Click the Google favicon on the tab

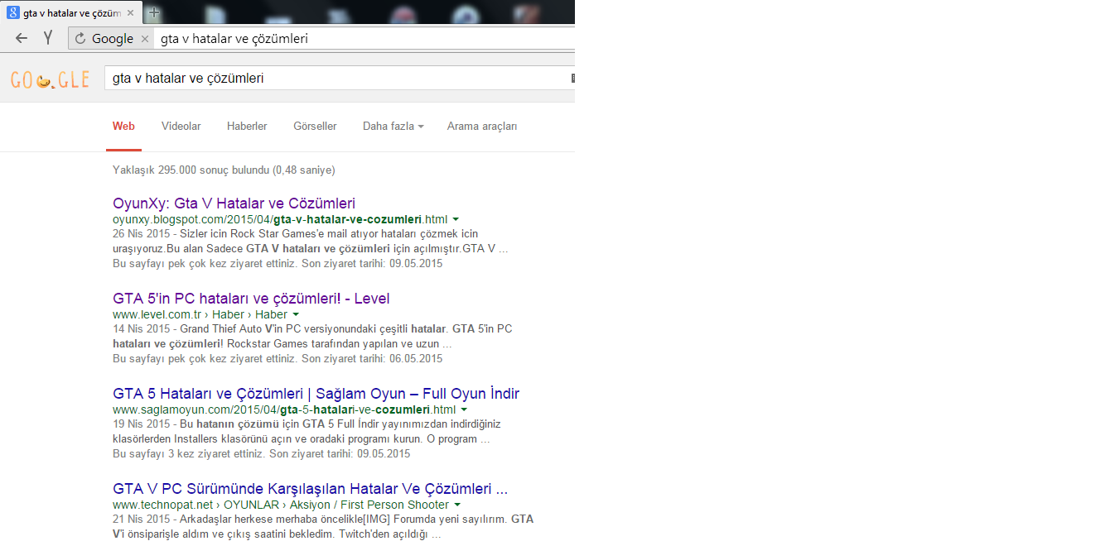point(13,13)
